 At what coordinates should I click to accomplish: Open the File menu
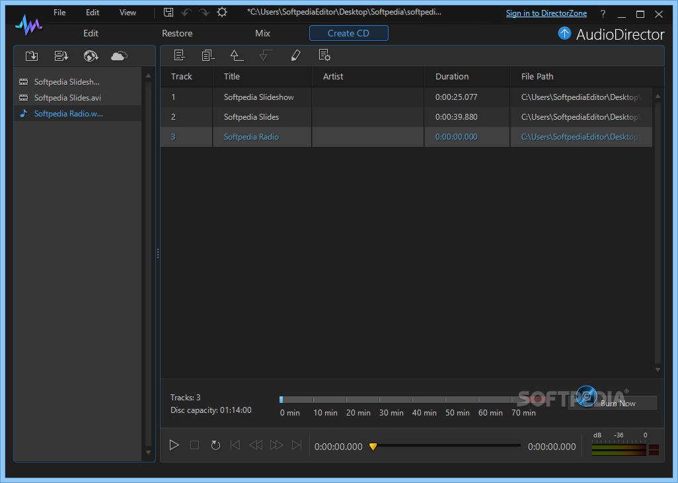click(x=59, y=13)
